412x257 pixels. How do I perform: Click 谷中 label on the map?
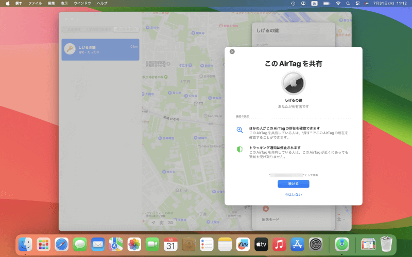(x=198, y=104)
